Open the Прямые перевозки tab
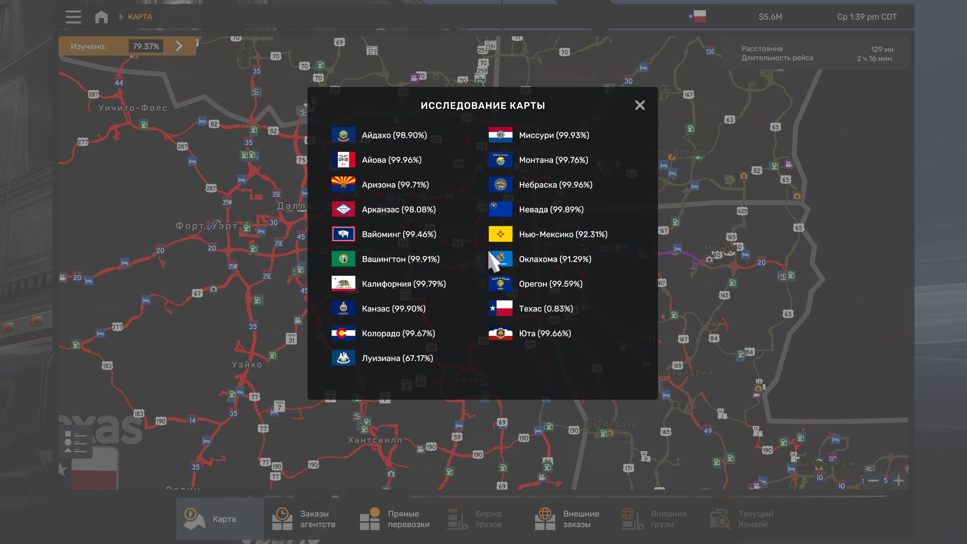This screenshot has height=544, width=967. [x=395, y=519]
